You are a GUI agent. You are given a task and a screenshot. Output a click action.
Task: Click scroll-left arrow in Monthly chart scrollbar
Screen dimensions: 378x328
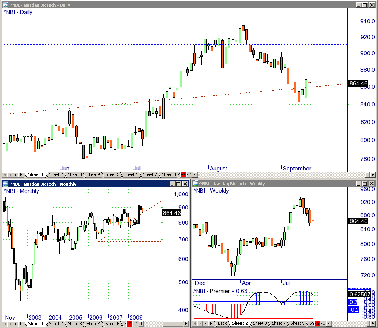(141, 324)
